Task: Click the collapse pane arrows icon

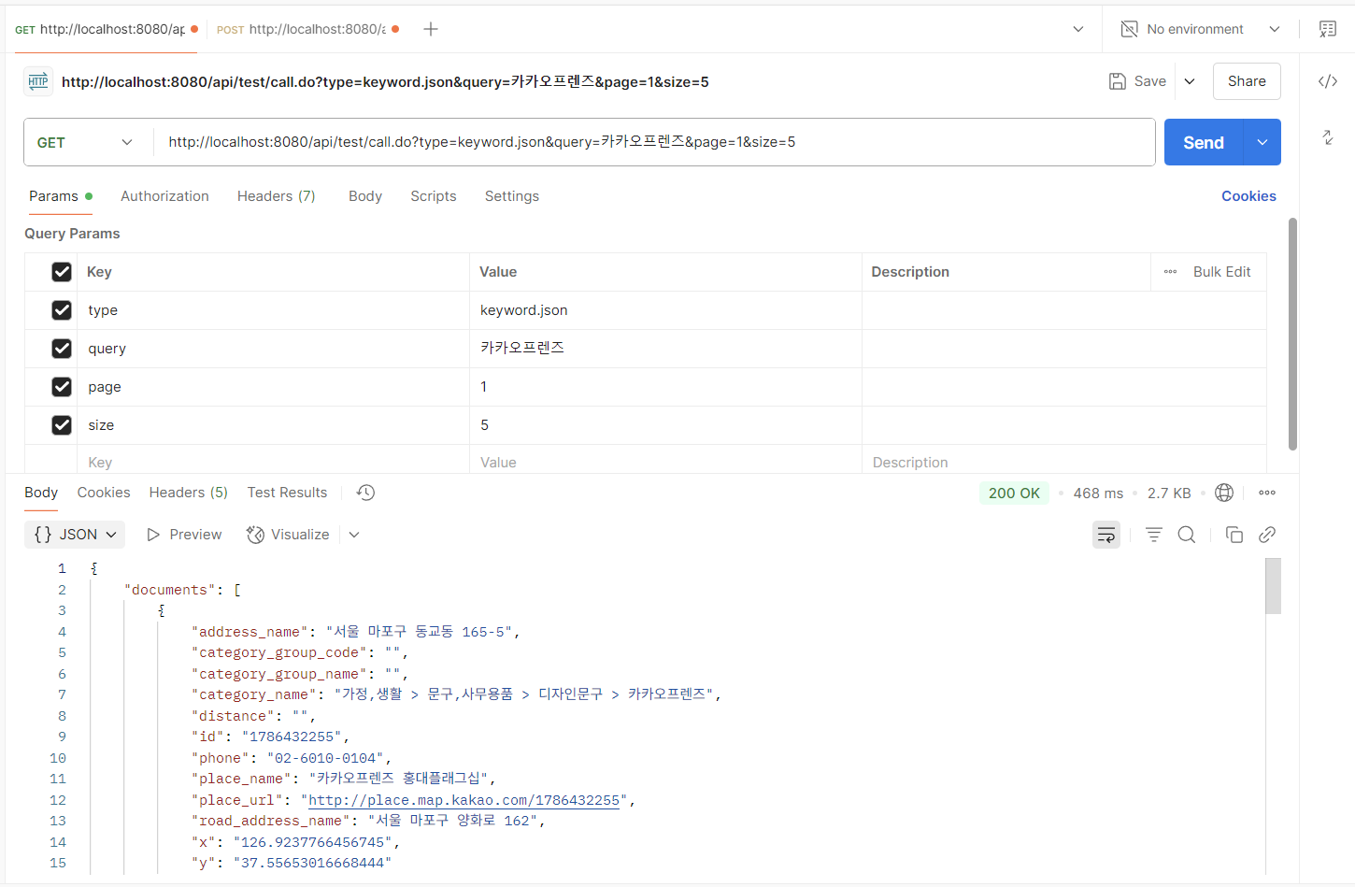Action: pos(1328,137)
